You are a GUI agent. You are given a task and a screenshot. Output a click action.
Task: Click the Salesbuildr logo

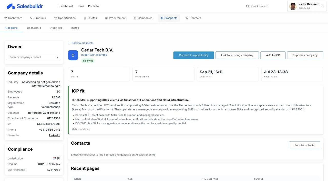tap(25, 6)
